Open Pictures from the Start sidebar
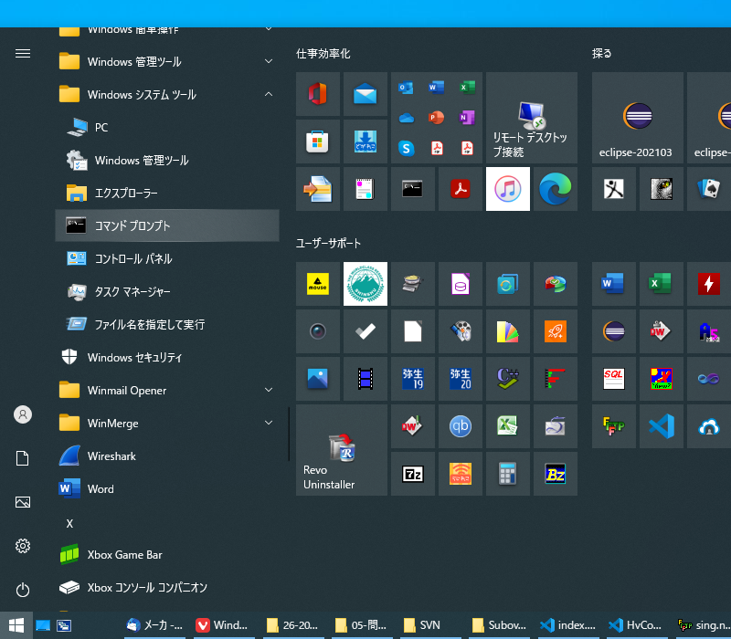This screenshot has height=639, width=731. 23,502
